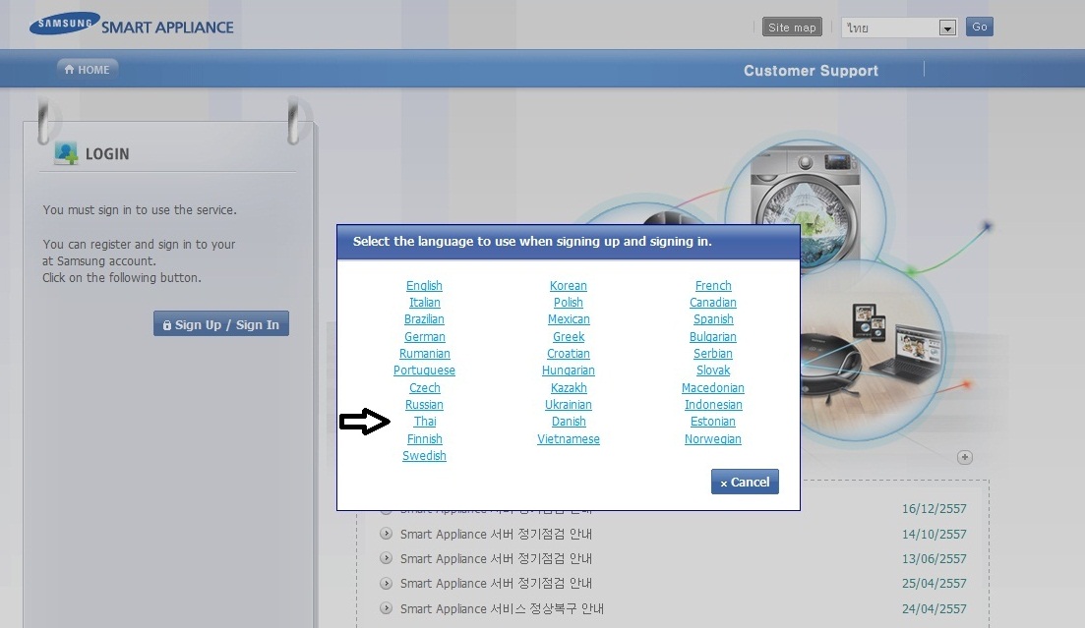Image resolution: width=1085 pixels, height=628 pixels.
Task: Click the Samsung Smart Appliance logo
Action: coord(132,25)
